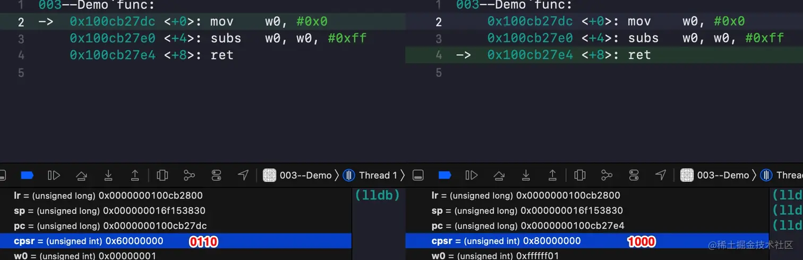Step out in right debug bar

pos(552,175)
